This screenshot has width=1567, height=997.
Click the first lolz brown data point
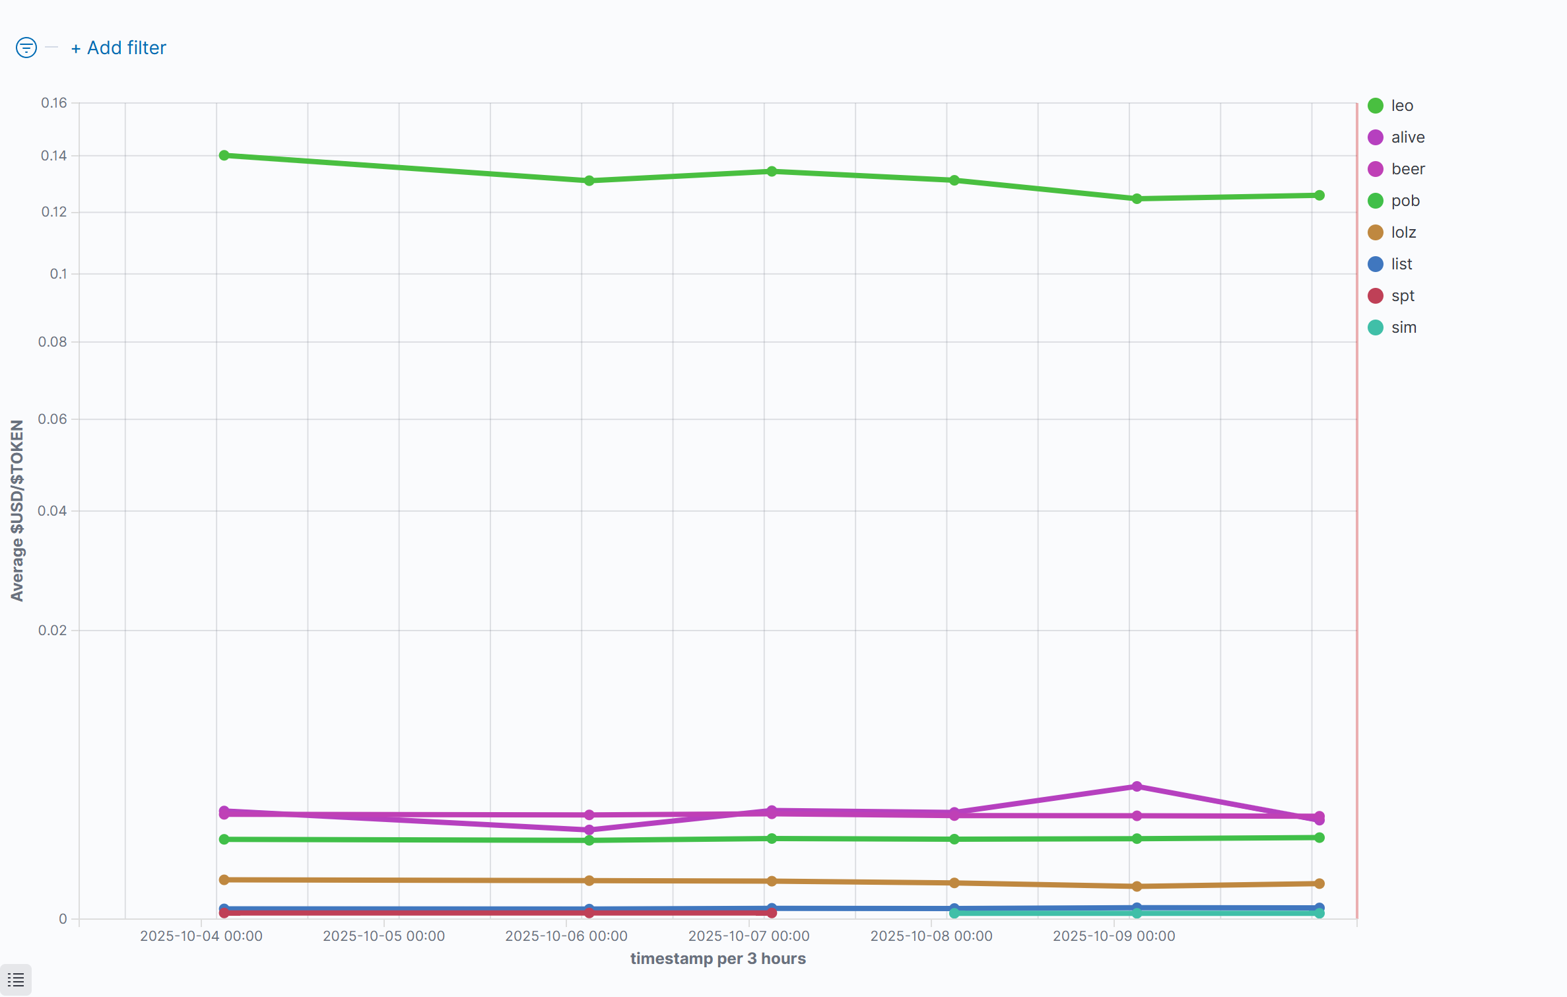224,879
